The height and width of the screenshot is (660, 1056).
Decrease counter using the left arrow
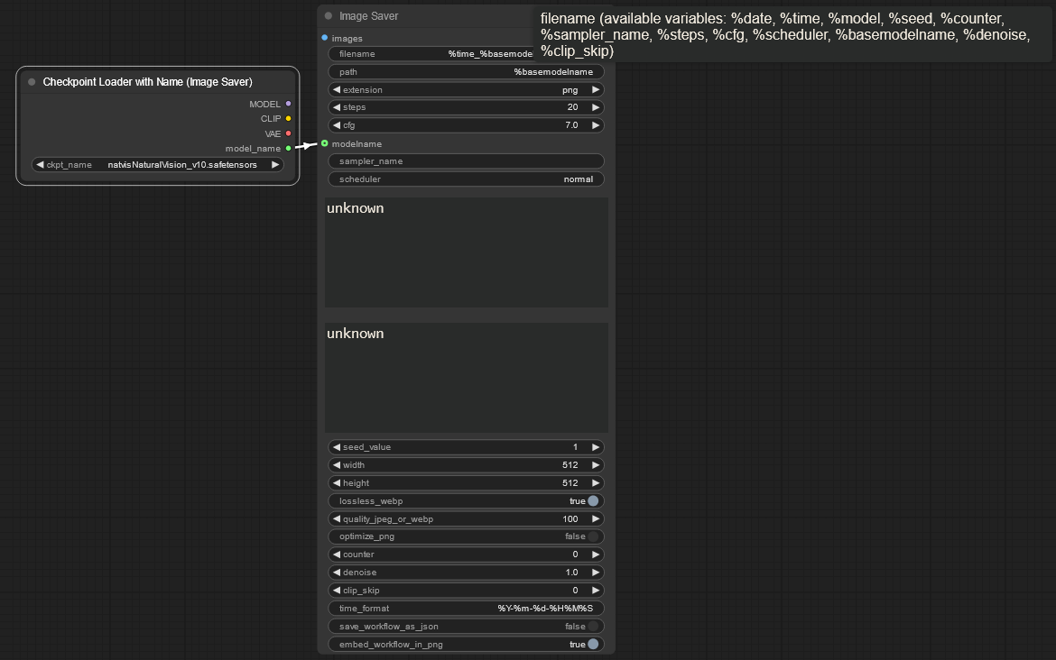[x=337, y=555]
